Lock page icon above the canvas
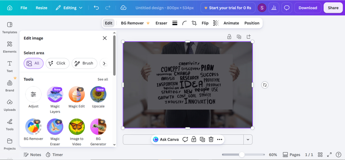The width and height of the screenshot is (345, 160). click(229, 37)
